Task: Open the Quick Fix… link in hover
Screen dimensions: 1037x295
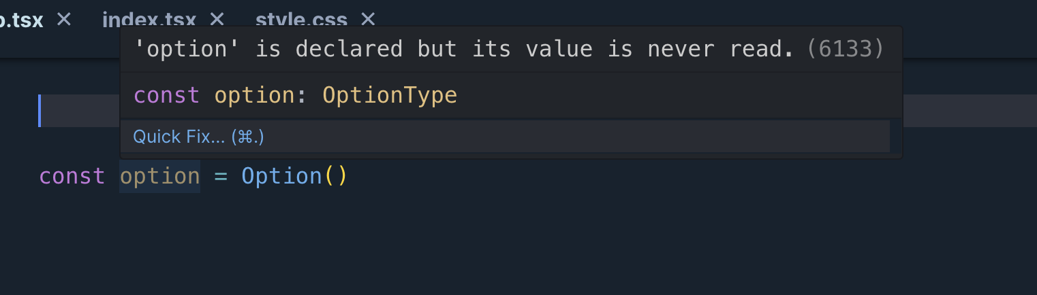Action: point(198,137)
